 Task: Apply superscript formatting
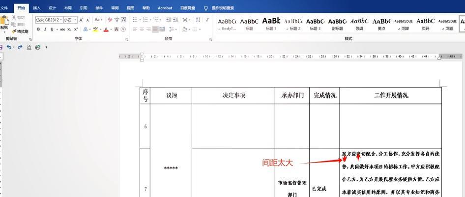point(76,30)
